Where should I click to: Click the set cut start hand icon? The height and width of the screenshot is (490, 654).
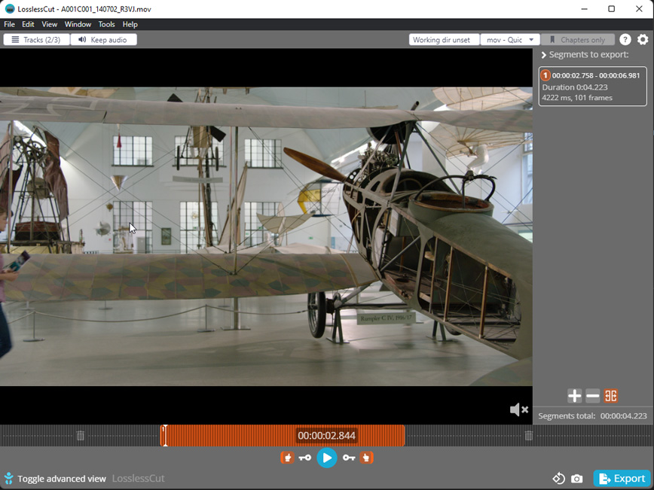pyautogui.click(x=287, y=458)
